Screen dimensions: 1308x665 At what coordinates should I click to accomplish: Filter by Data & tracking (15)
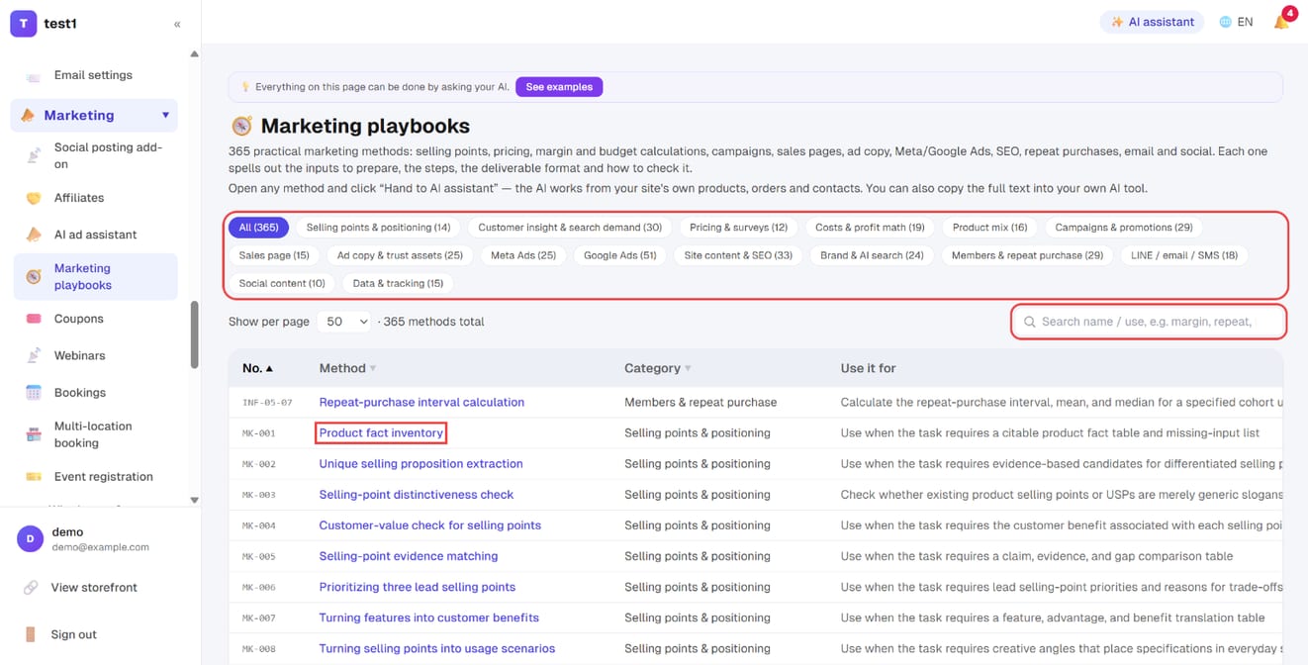[398, 283]
